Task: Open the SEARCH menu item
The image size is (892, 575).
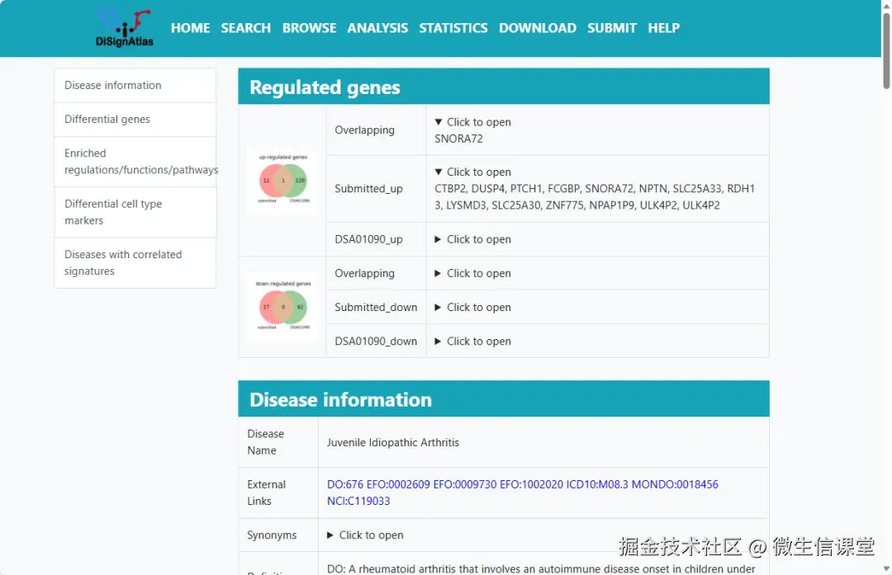Action: point(246,28)
